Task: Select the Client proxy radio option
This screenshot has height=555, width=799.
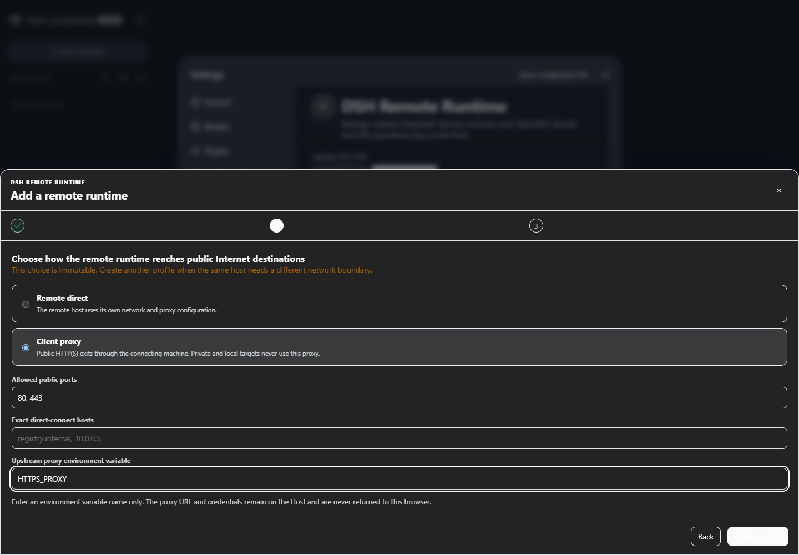Action: [x=26, y=347]
